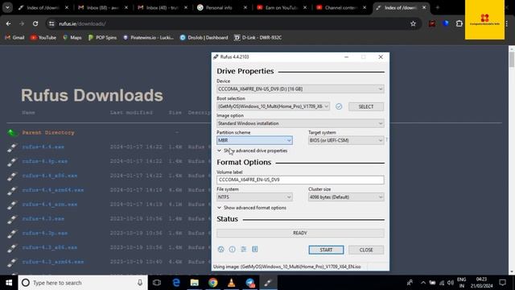Open the rufus-4.3p.exe download link
Image resolution: width=515 pixels, height=290 pixels.
(45, 233)
